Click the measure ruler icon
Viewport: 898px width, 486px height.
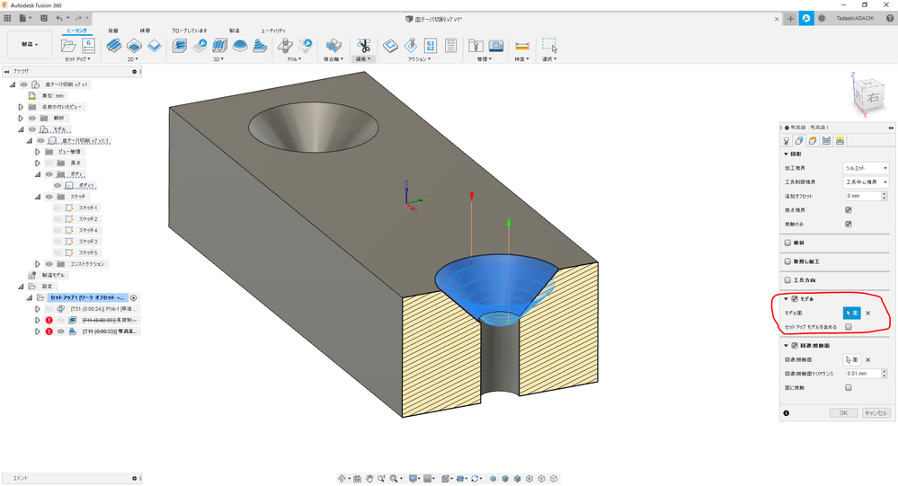[521, 46]
